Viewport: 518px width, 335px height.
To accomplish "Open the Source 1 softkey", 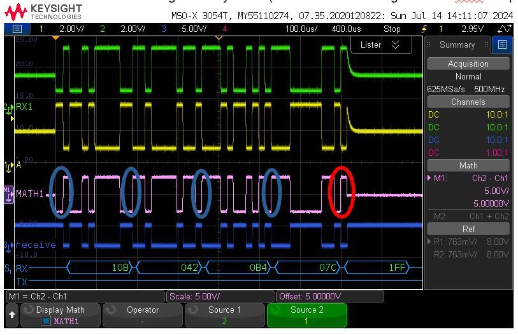I will point(225,315).
